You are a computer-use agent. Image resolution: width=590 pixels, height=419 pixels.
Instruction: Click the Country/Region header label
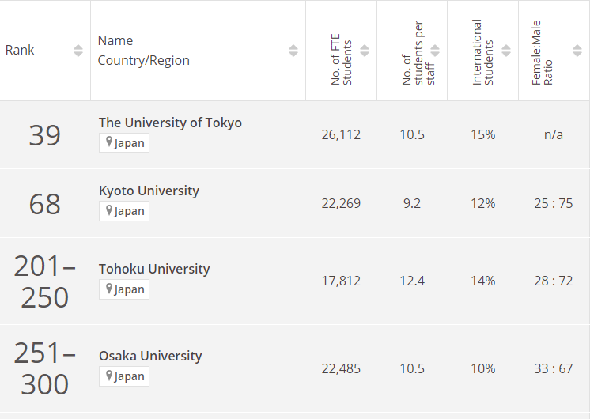[143, 60]
